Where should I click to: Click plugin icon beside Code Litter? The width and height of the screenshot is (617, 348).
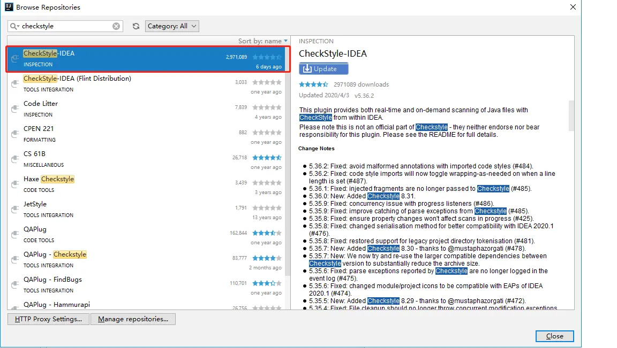click(15, 109)
